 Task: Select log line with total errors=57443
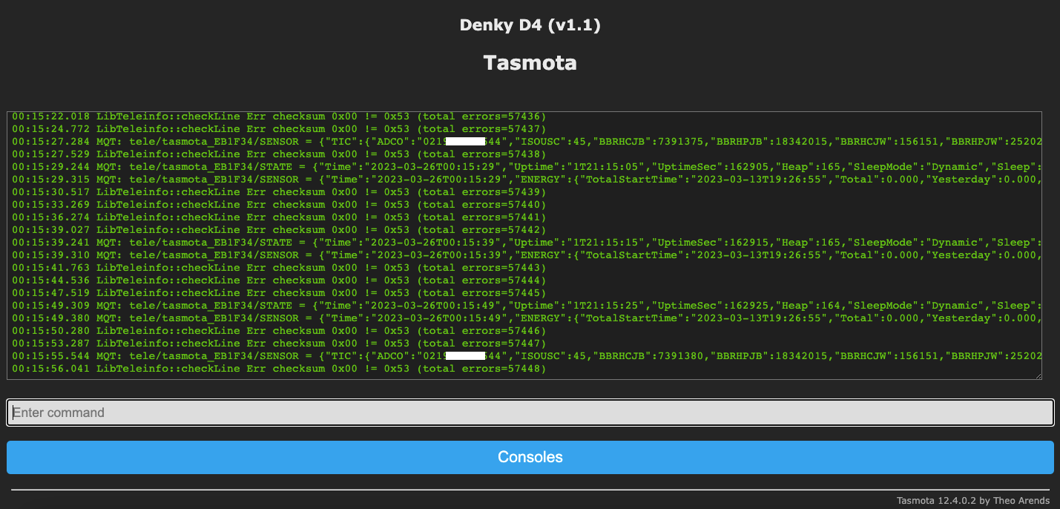[279, 268]
